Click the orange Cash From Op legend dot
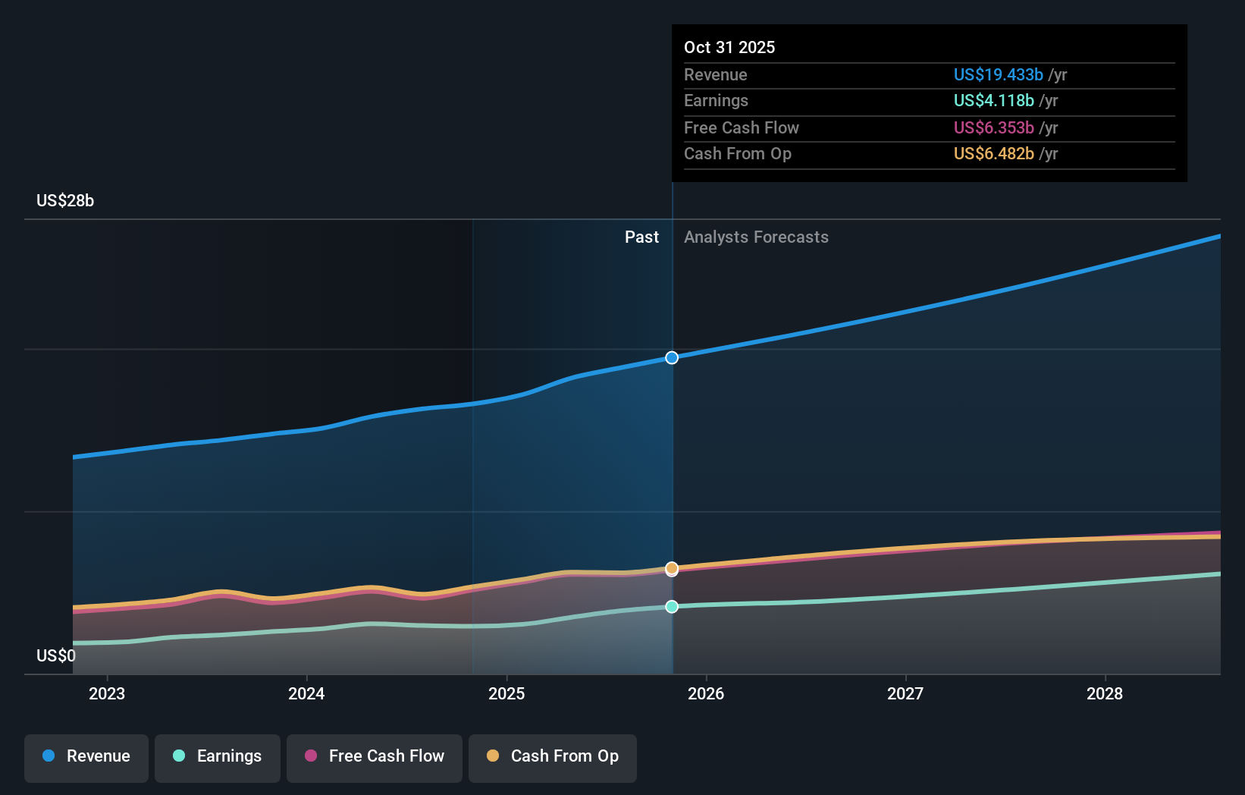Screen dimensions: 1245x795 pyautogui.click(x=491, y=756)
